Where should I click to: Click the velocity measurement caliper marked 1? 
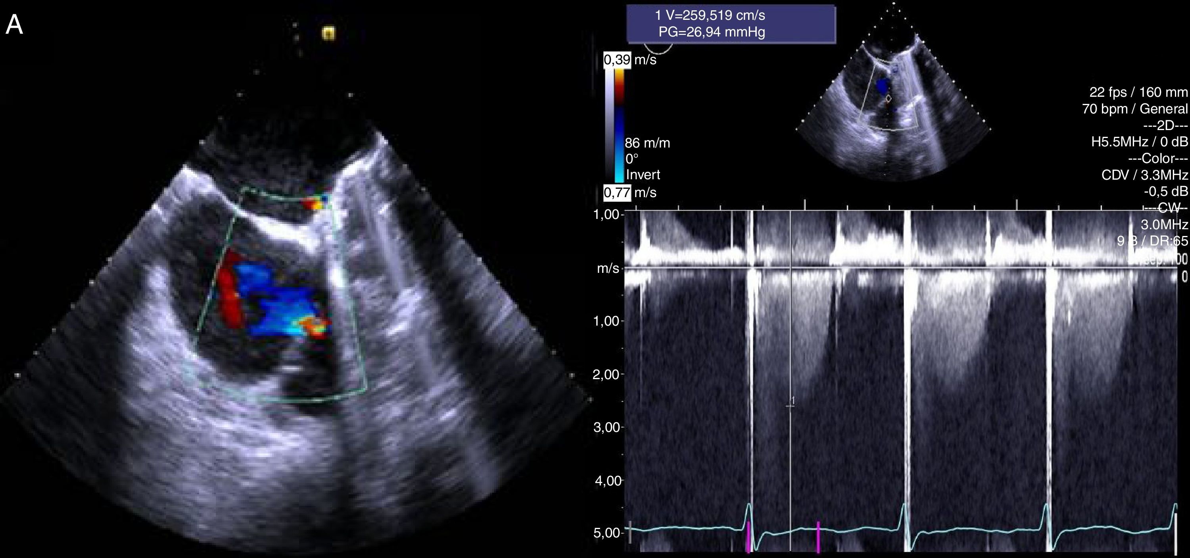tap(791, 405)
